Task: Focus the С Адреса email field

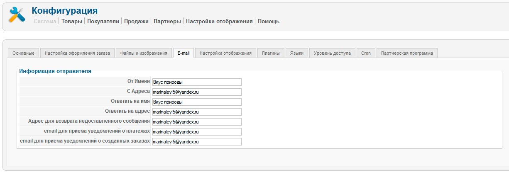Action: [x=197, y=92]
